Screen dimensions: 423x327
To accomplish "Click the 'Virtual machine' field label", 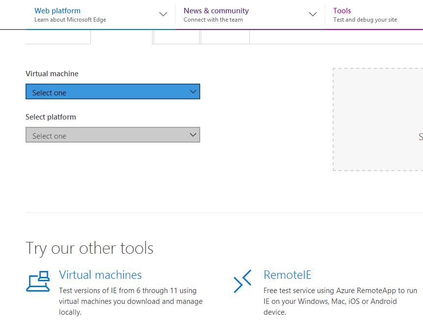I will (x=52, y=74).
